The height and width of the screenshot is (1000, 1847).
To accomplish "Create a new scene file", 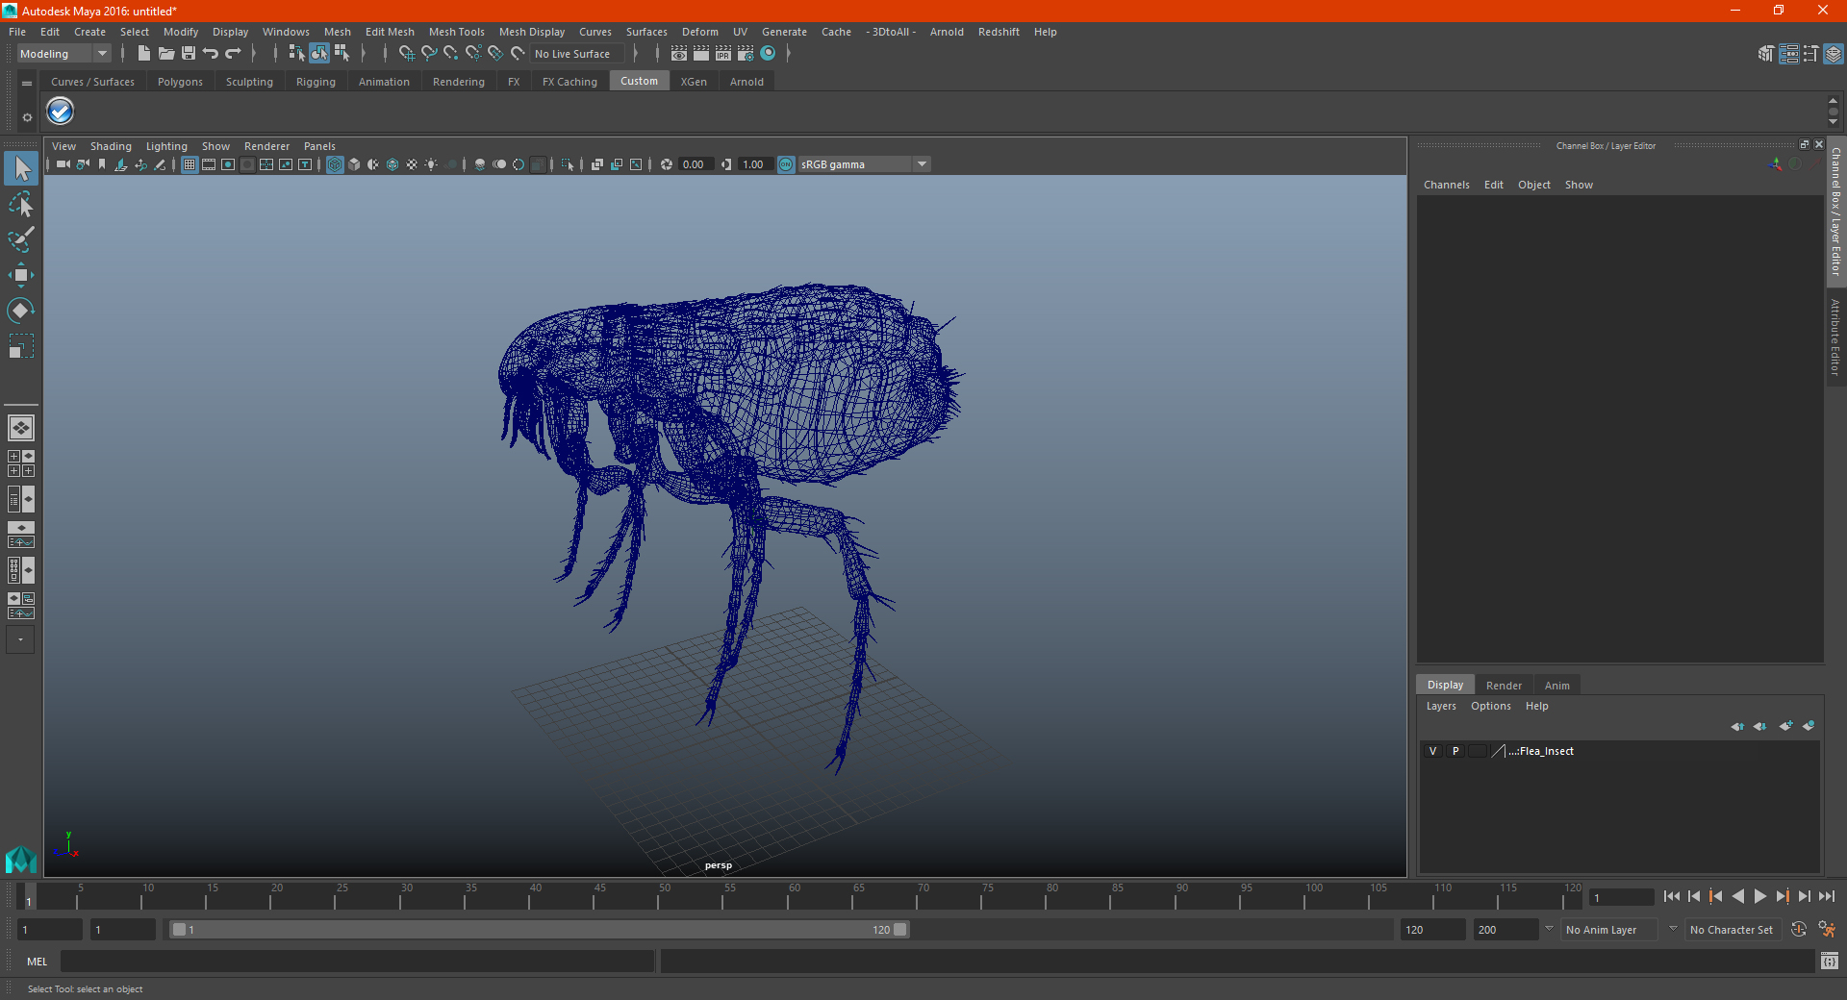I will point(143,54).
